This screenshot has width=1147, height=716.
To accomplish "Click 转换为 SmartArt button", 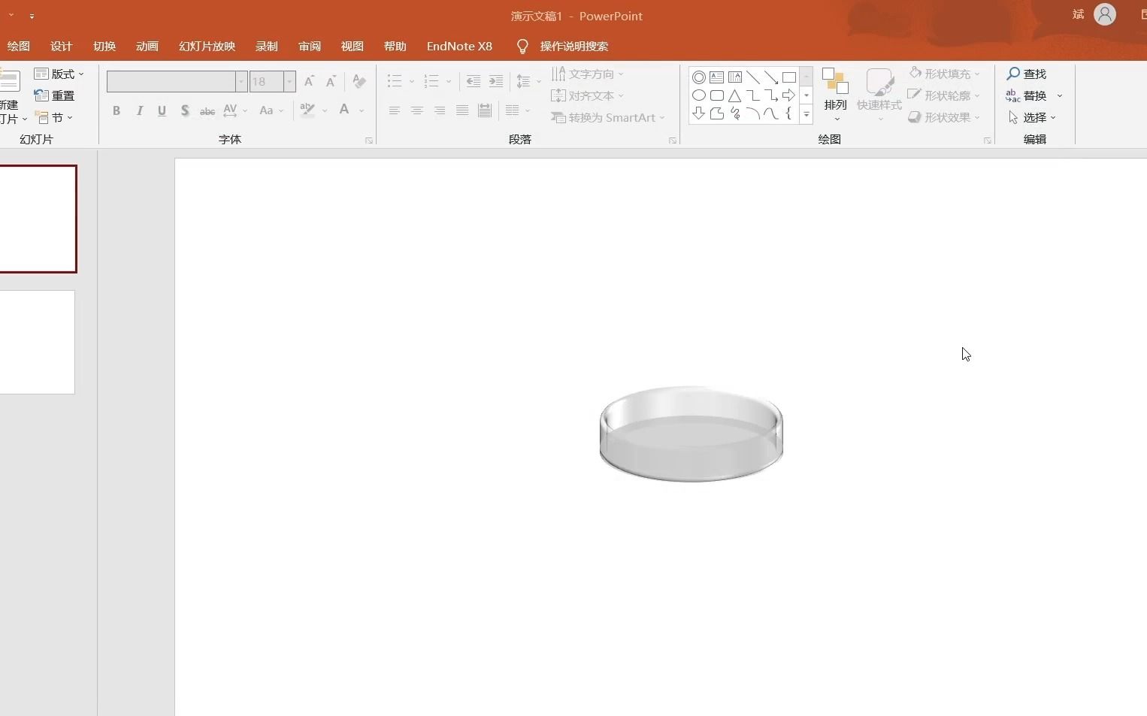I will pyautogui.click(x=608, y=118).
